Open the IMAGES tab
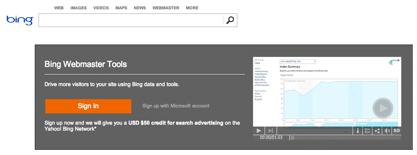 [79, 8]
